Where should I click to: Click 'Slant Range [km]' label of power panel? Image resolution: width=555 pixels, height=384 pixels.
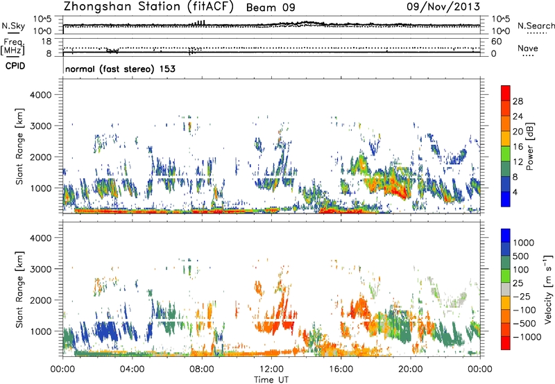19,146
